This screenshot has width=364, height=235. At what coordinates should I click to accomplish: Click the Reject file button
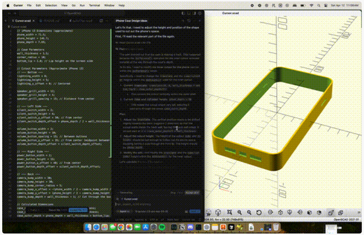coord(58,210)
